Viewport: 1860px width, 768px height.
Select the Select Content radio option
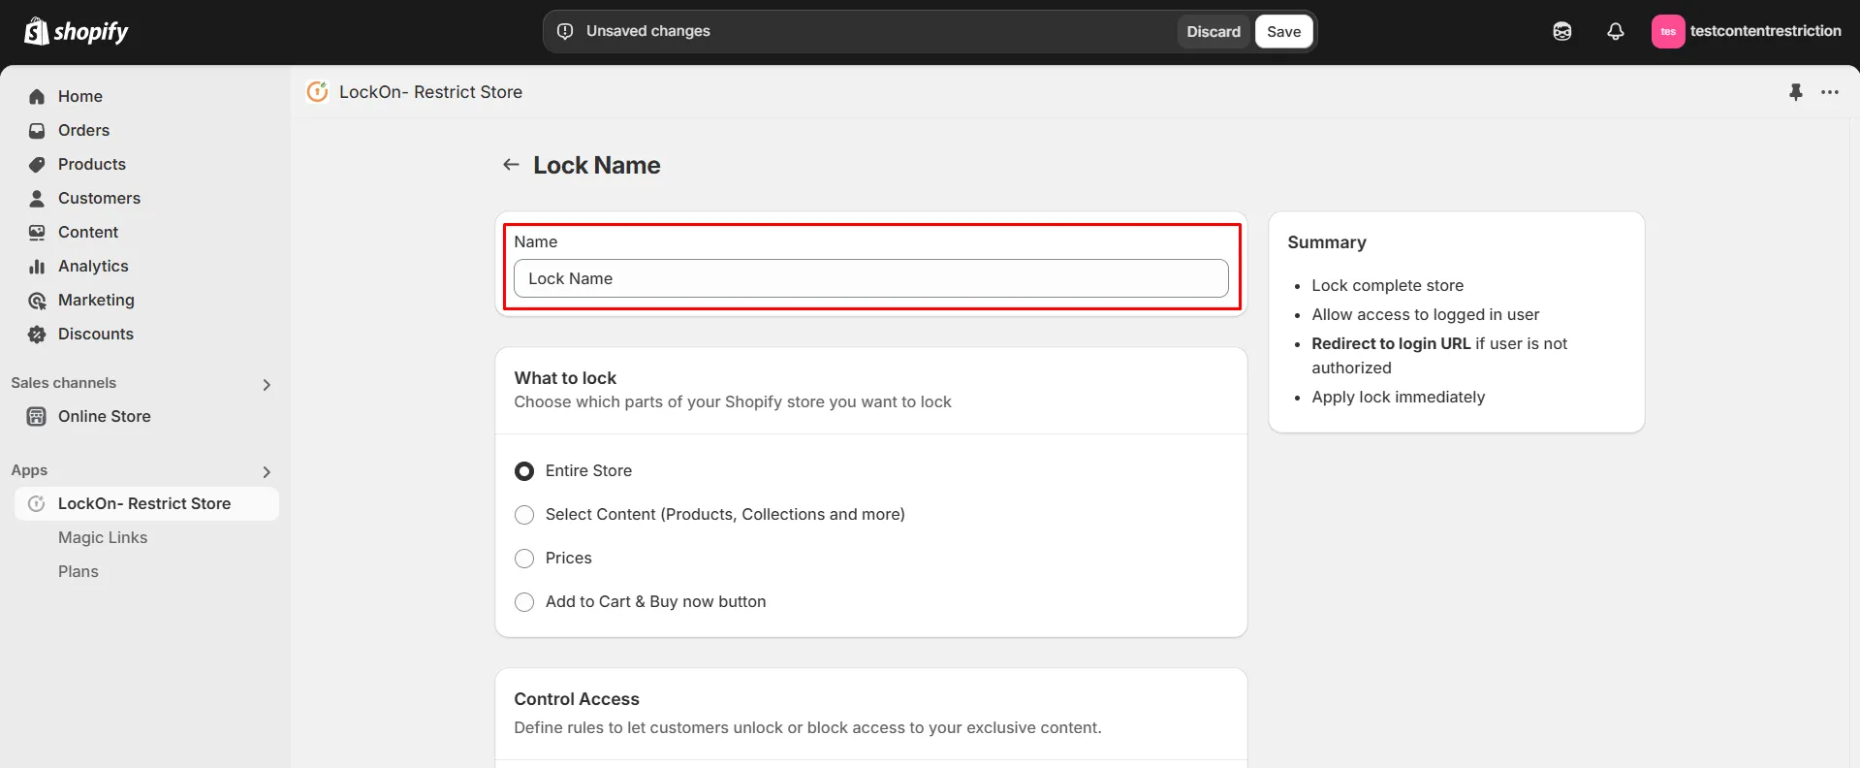524,515
